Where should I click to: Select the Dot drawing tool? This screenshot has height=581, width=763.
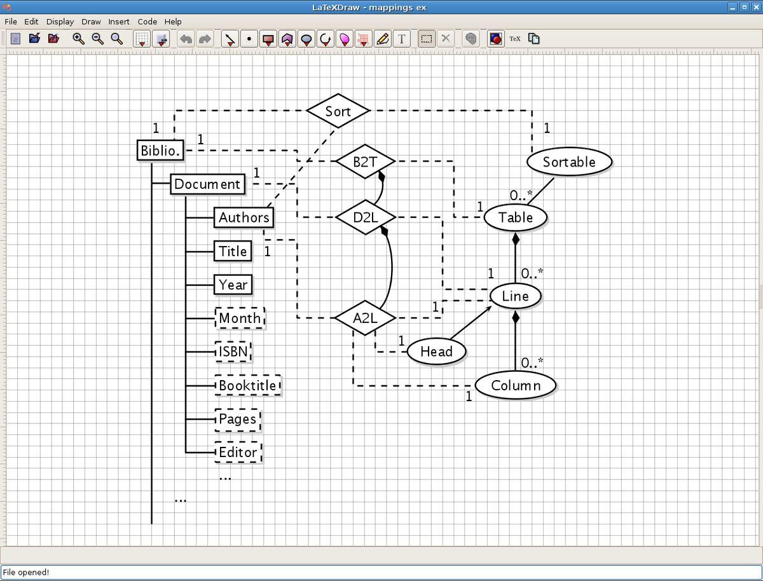249,39
